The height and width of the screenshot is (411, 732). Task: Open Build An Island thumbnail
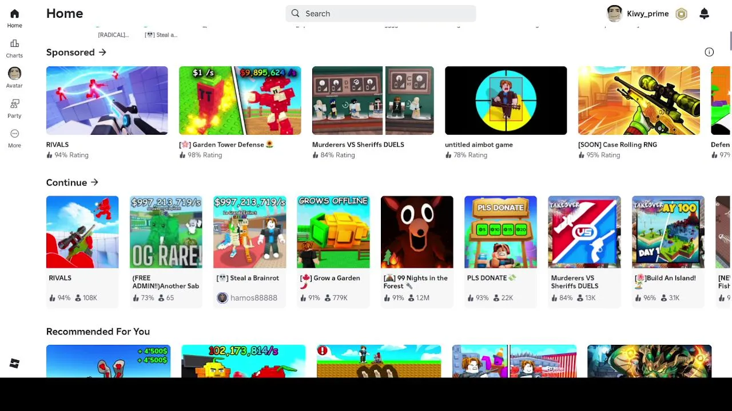[668, 232]
